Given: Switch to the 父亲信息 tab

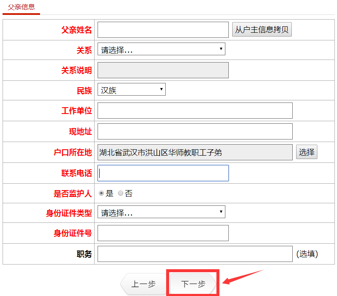Looking at the screenshot, I should 21,7.
